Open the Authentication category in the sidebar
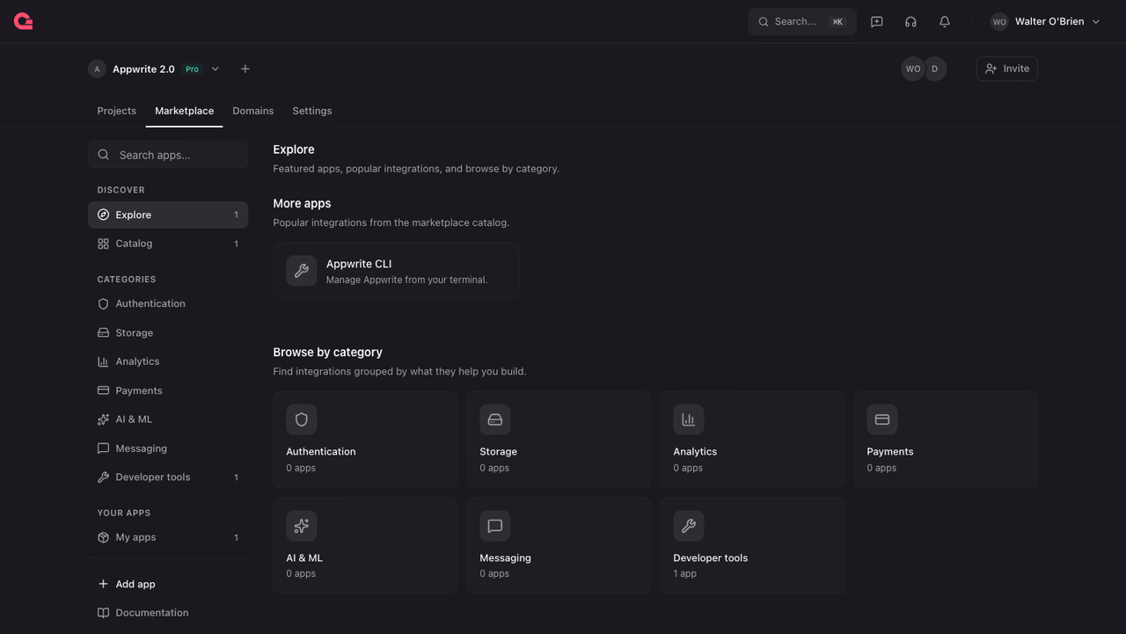 tap(168, 303)
